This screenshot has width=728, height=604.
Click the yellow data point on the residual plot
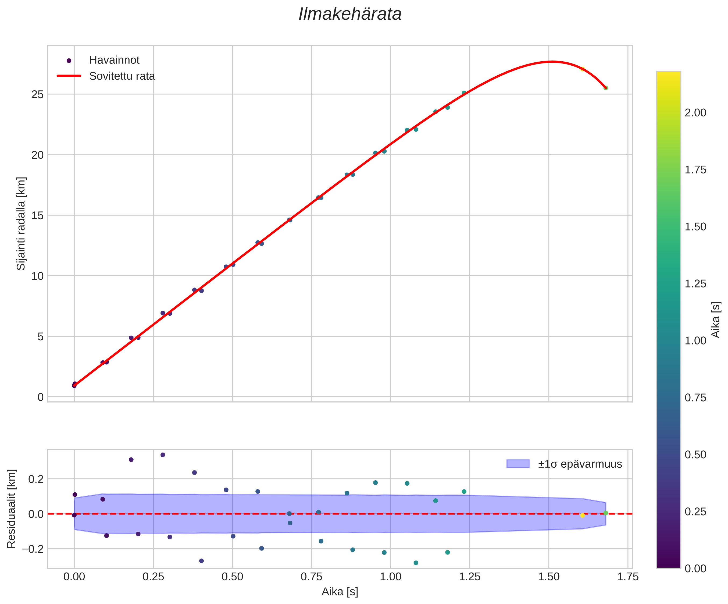(582, 516)
